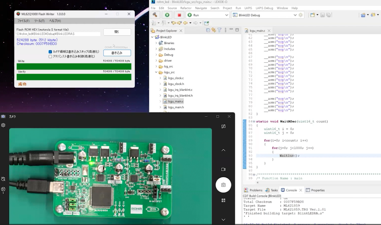Open the camera settings gear
This screenshot has height=225, width=381.
coord(3,125)
